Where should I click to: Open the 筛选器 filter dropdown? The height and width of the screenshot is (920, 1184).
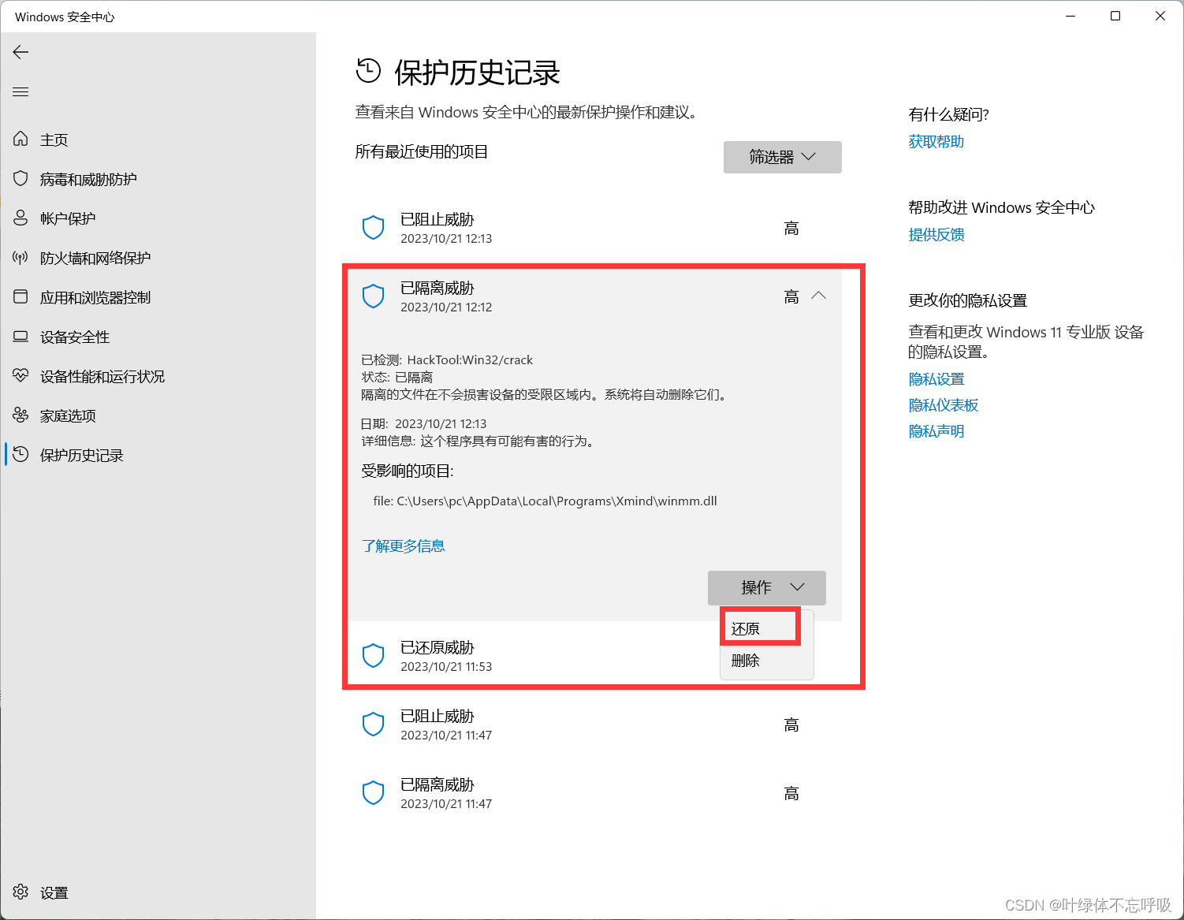783,157
